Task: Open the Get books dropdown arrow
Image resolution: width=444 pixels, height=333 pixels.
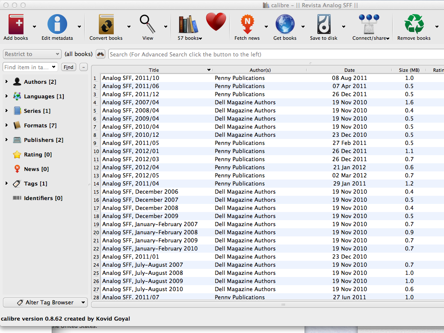Action: click(303, 27)
